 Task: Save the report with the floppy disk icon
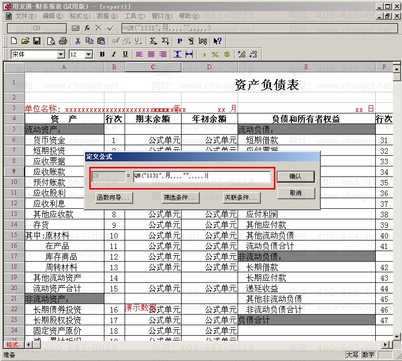click(x=37, y=41)
